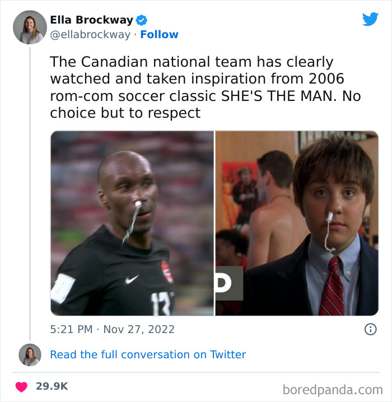392x402 pixels.
Task: Read the full conversation on Twitter
Action: tap(148, 354)
